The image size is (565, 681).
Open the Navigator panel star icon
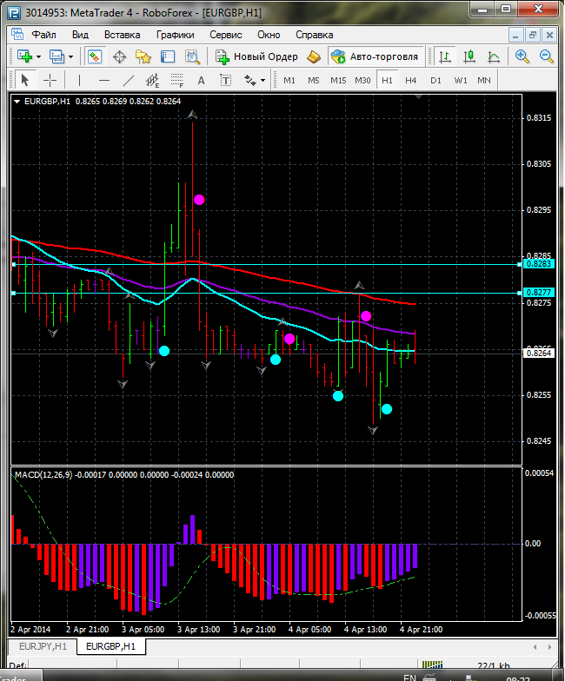(x=144, y=56)
